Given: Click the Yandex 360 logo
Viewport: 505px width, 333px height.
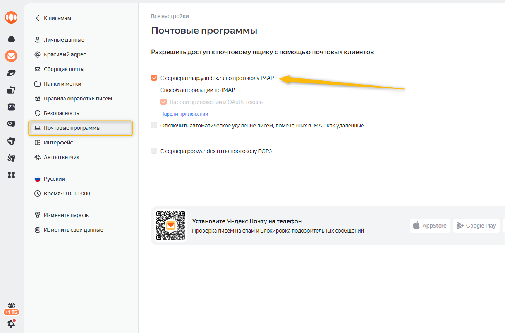Looking at the screenshot, I should [x=11, y=17].
